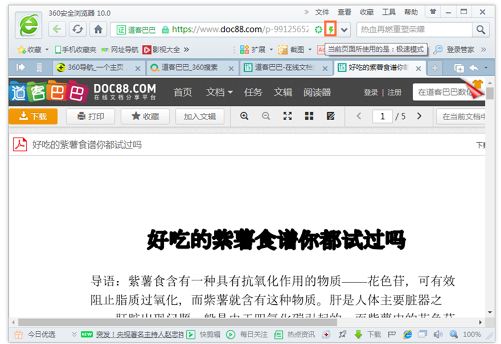Image resolution: width=501 pixels, height=344 pixels.
Task: Switch to the 道客巴巴-在线文档 tab
Action: click(281, 67)
